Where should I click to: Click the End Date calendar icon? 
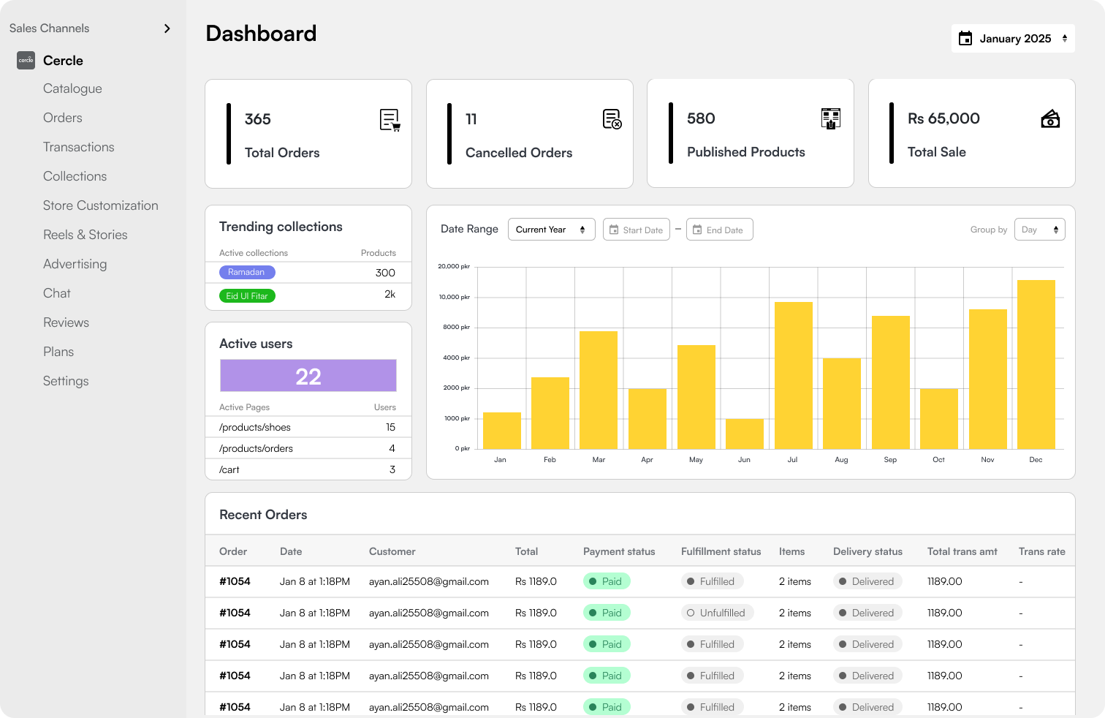click(697, 230)
